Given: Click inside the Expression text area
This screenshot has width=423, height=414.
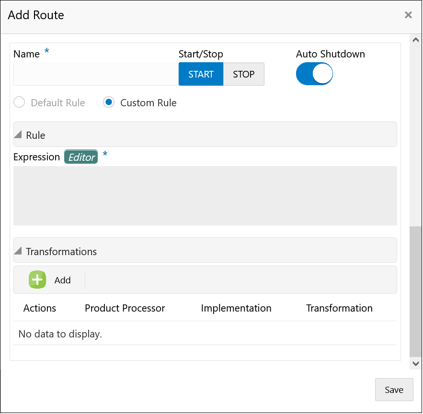Looking at the screenshot, I should coord(205,195).
